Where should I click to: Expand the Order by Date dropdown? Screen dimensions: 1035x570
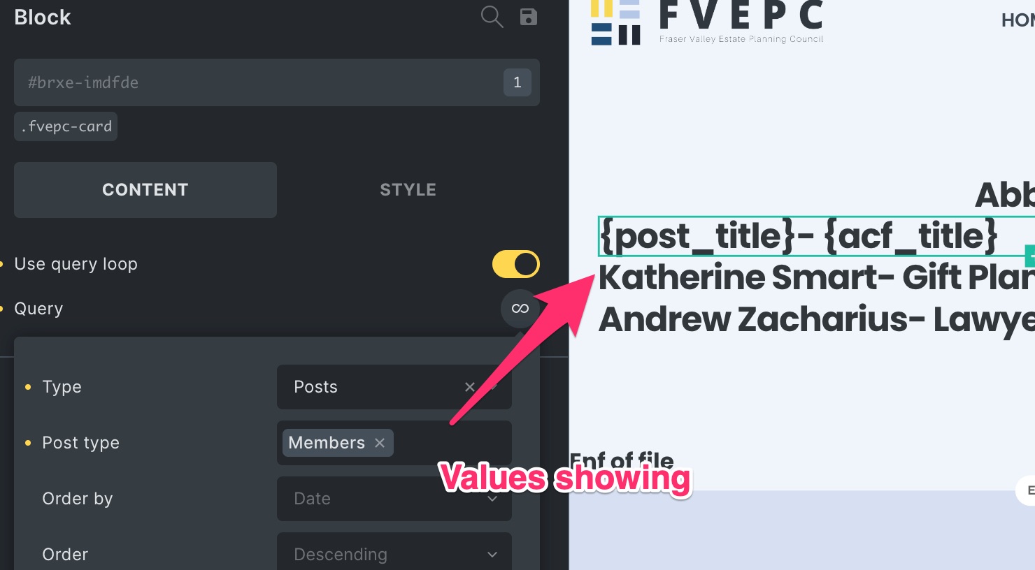[394, 499]
